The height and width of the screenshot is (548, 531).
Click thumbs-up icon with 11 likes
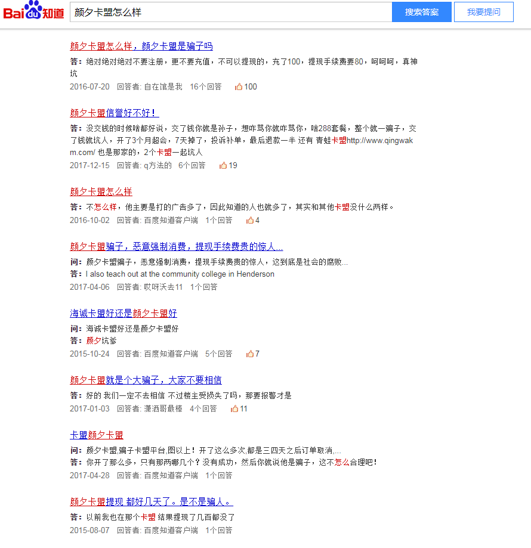click(x=234, y=408)
